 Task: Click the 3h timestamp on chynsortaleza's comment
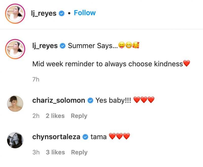[x=36, y=152]
